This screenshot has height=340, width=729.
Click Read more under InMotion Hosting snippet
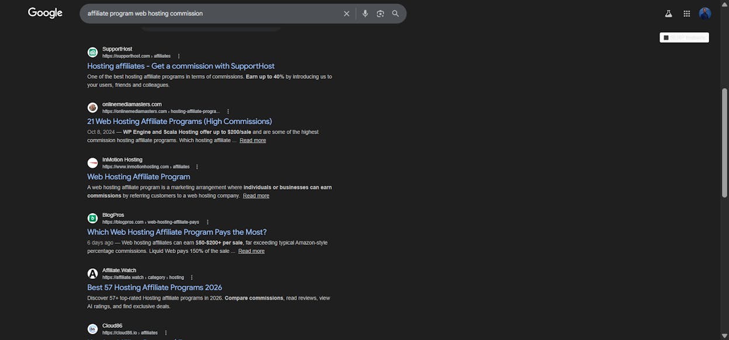[256, 196]
